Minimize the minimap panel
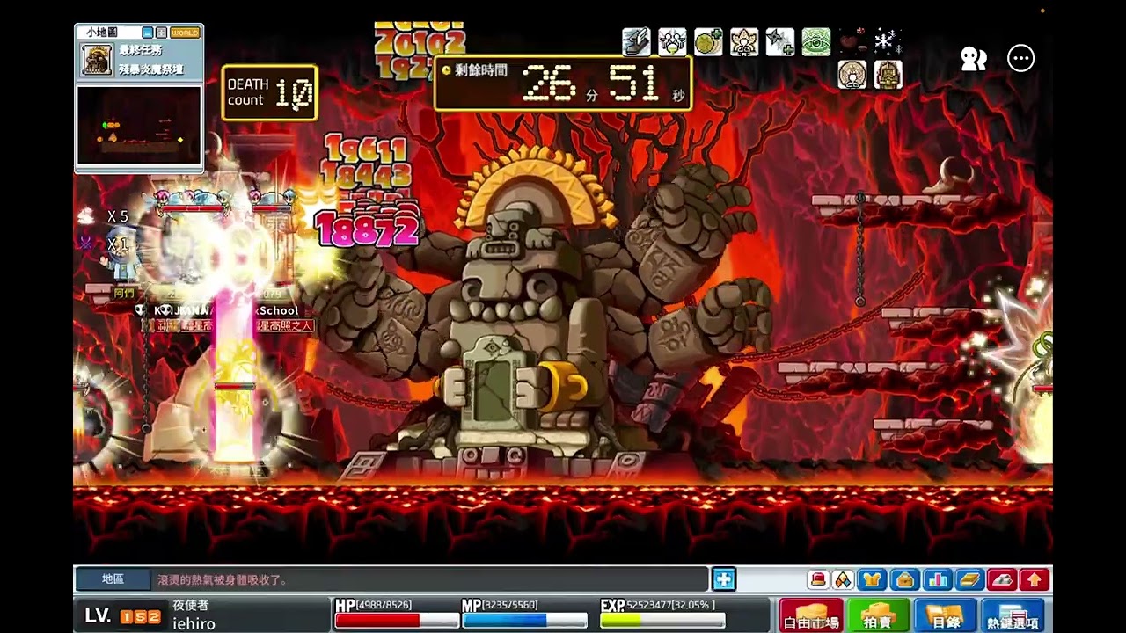The height and width of the screenshot is (633, 1126). (x=148, y=33)
